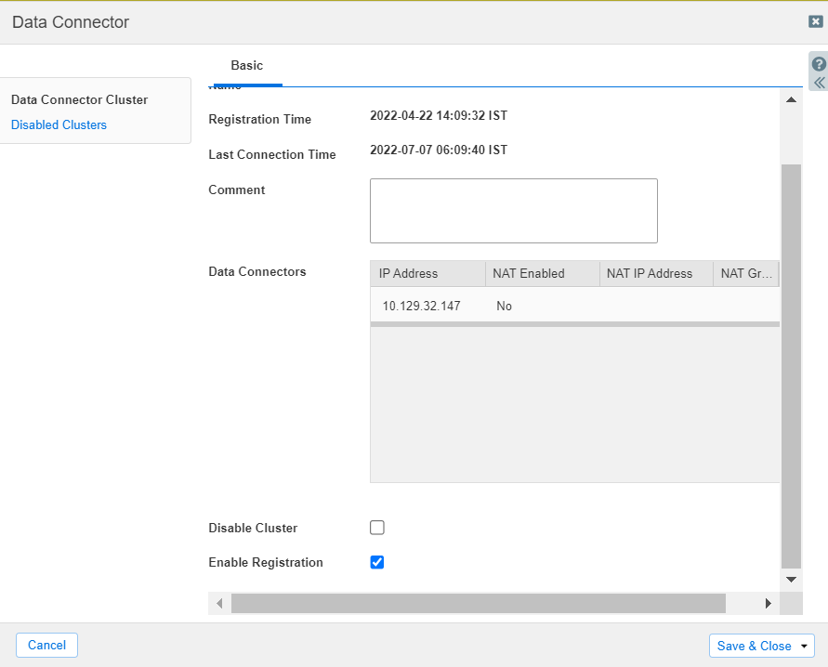Enable the Disable Cluster checkbox

376,527
